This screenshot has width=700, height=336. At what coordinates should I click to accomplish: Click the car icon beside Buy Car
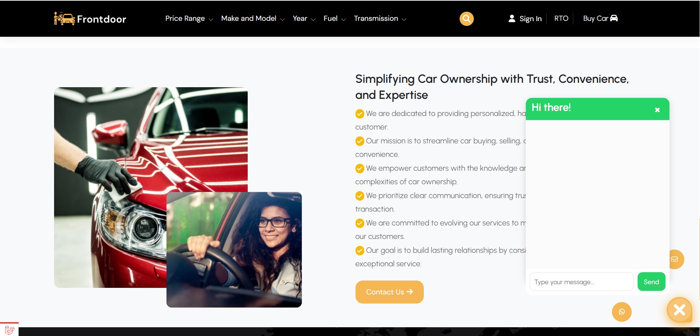[x=614, y=18]
